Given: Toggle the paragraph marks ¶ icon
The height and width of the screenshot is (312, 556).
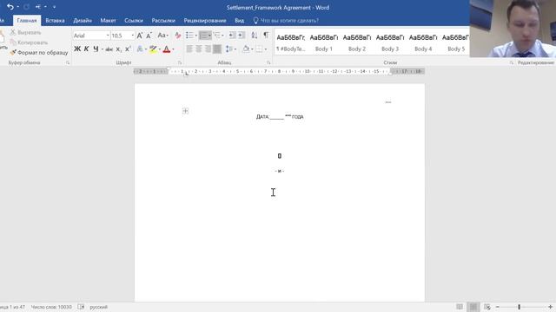Looking at the screenshot, I should pos(266,36).
